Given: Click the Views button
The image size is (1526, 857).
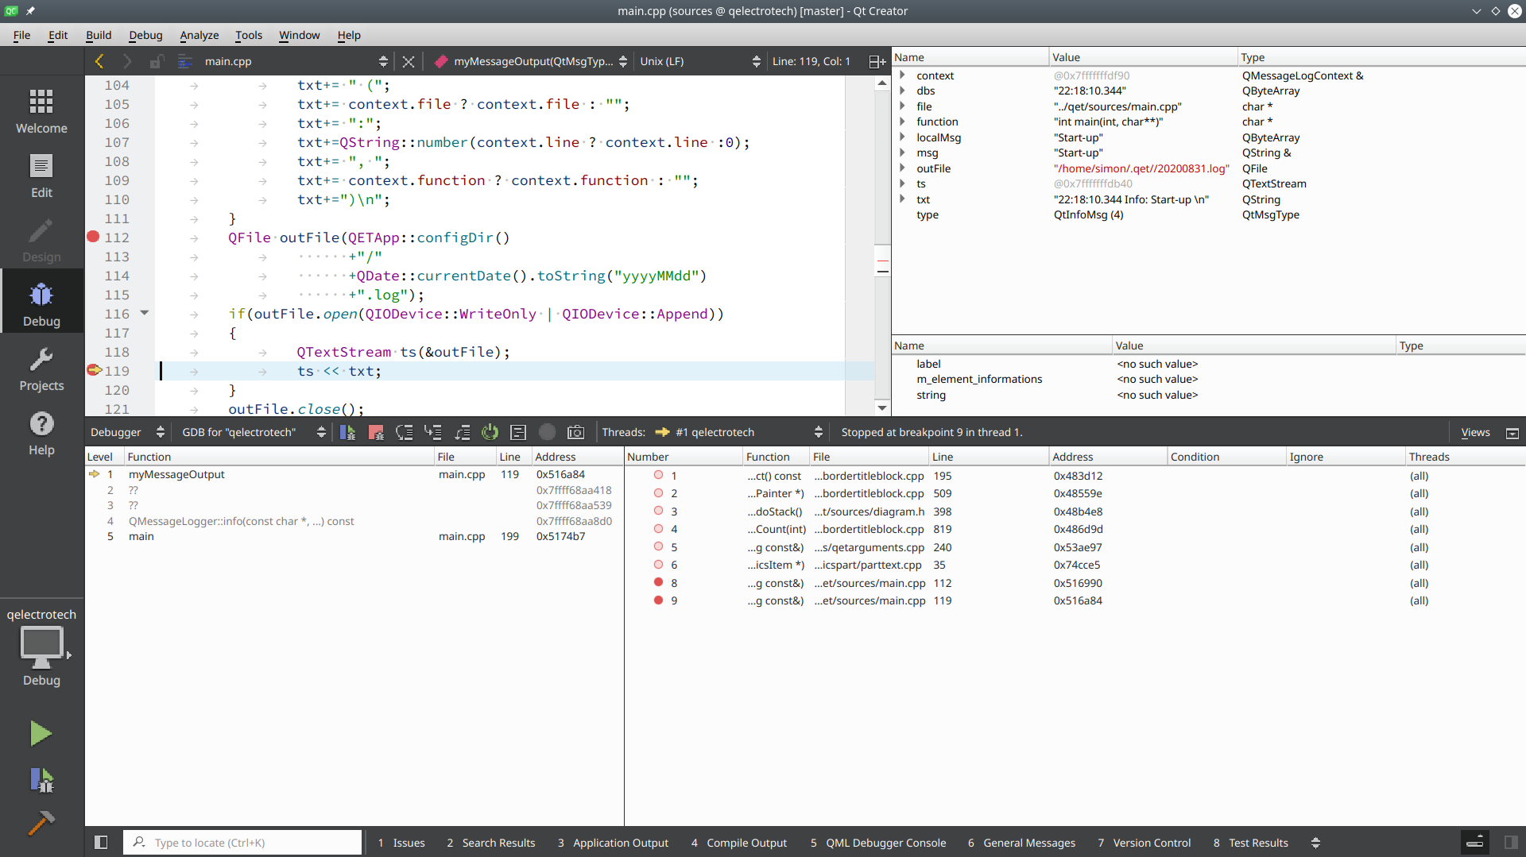Looking at the screenshot, I should coord(1475,432).
